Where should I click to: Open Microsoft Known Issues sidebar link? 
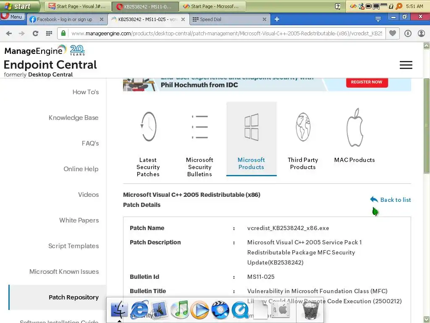64,271
